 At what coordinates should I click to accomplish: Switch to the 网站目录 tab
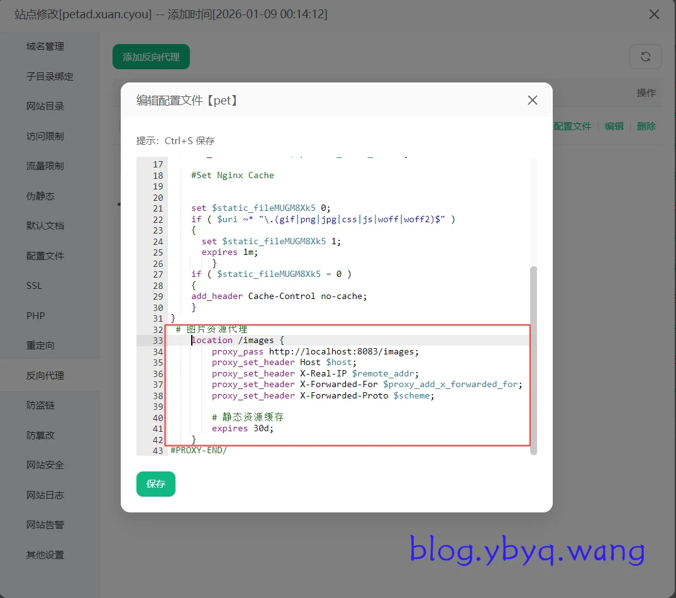(45, 106)
